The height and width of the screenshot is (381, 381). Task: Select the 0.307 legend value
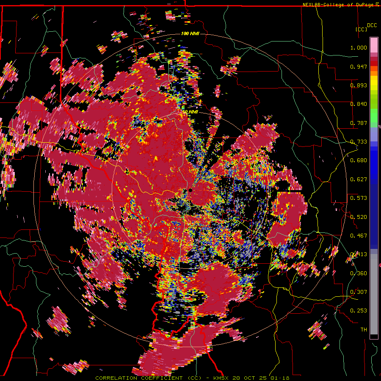(359, 292)
